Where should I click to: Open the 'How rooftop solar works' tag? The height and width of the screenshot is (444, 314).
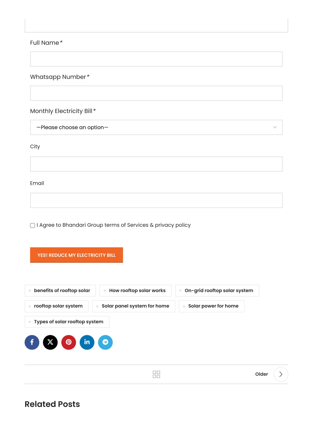[x=137, y=290]
